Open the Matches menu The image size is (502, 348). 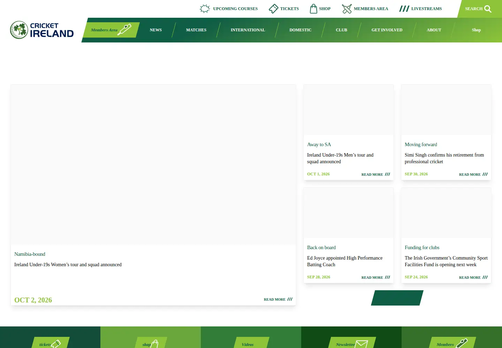(196, 30)
